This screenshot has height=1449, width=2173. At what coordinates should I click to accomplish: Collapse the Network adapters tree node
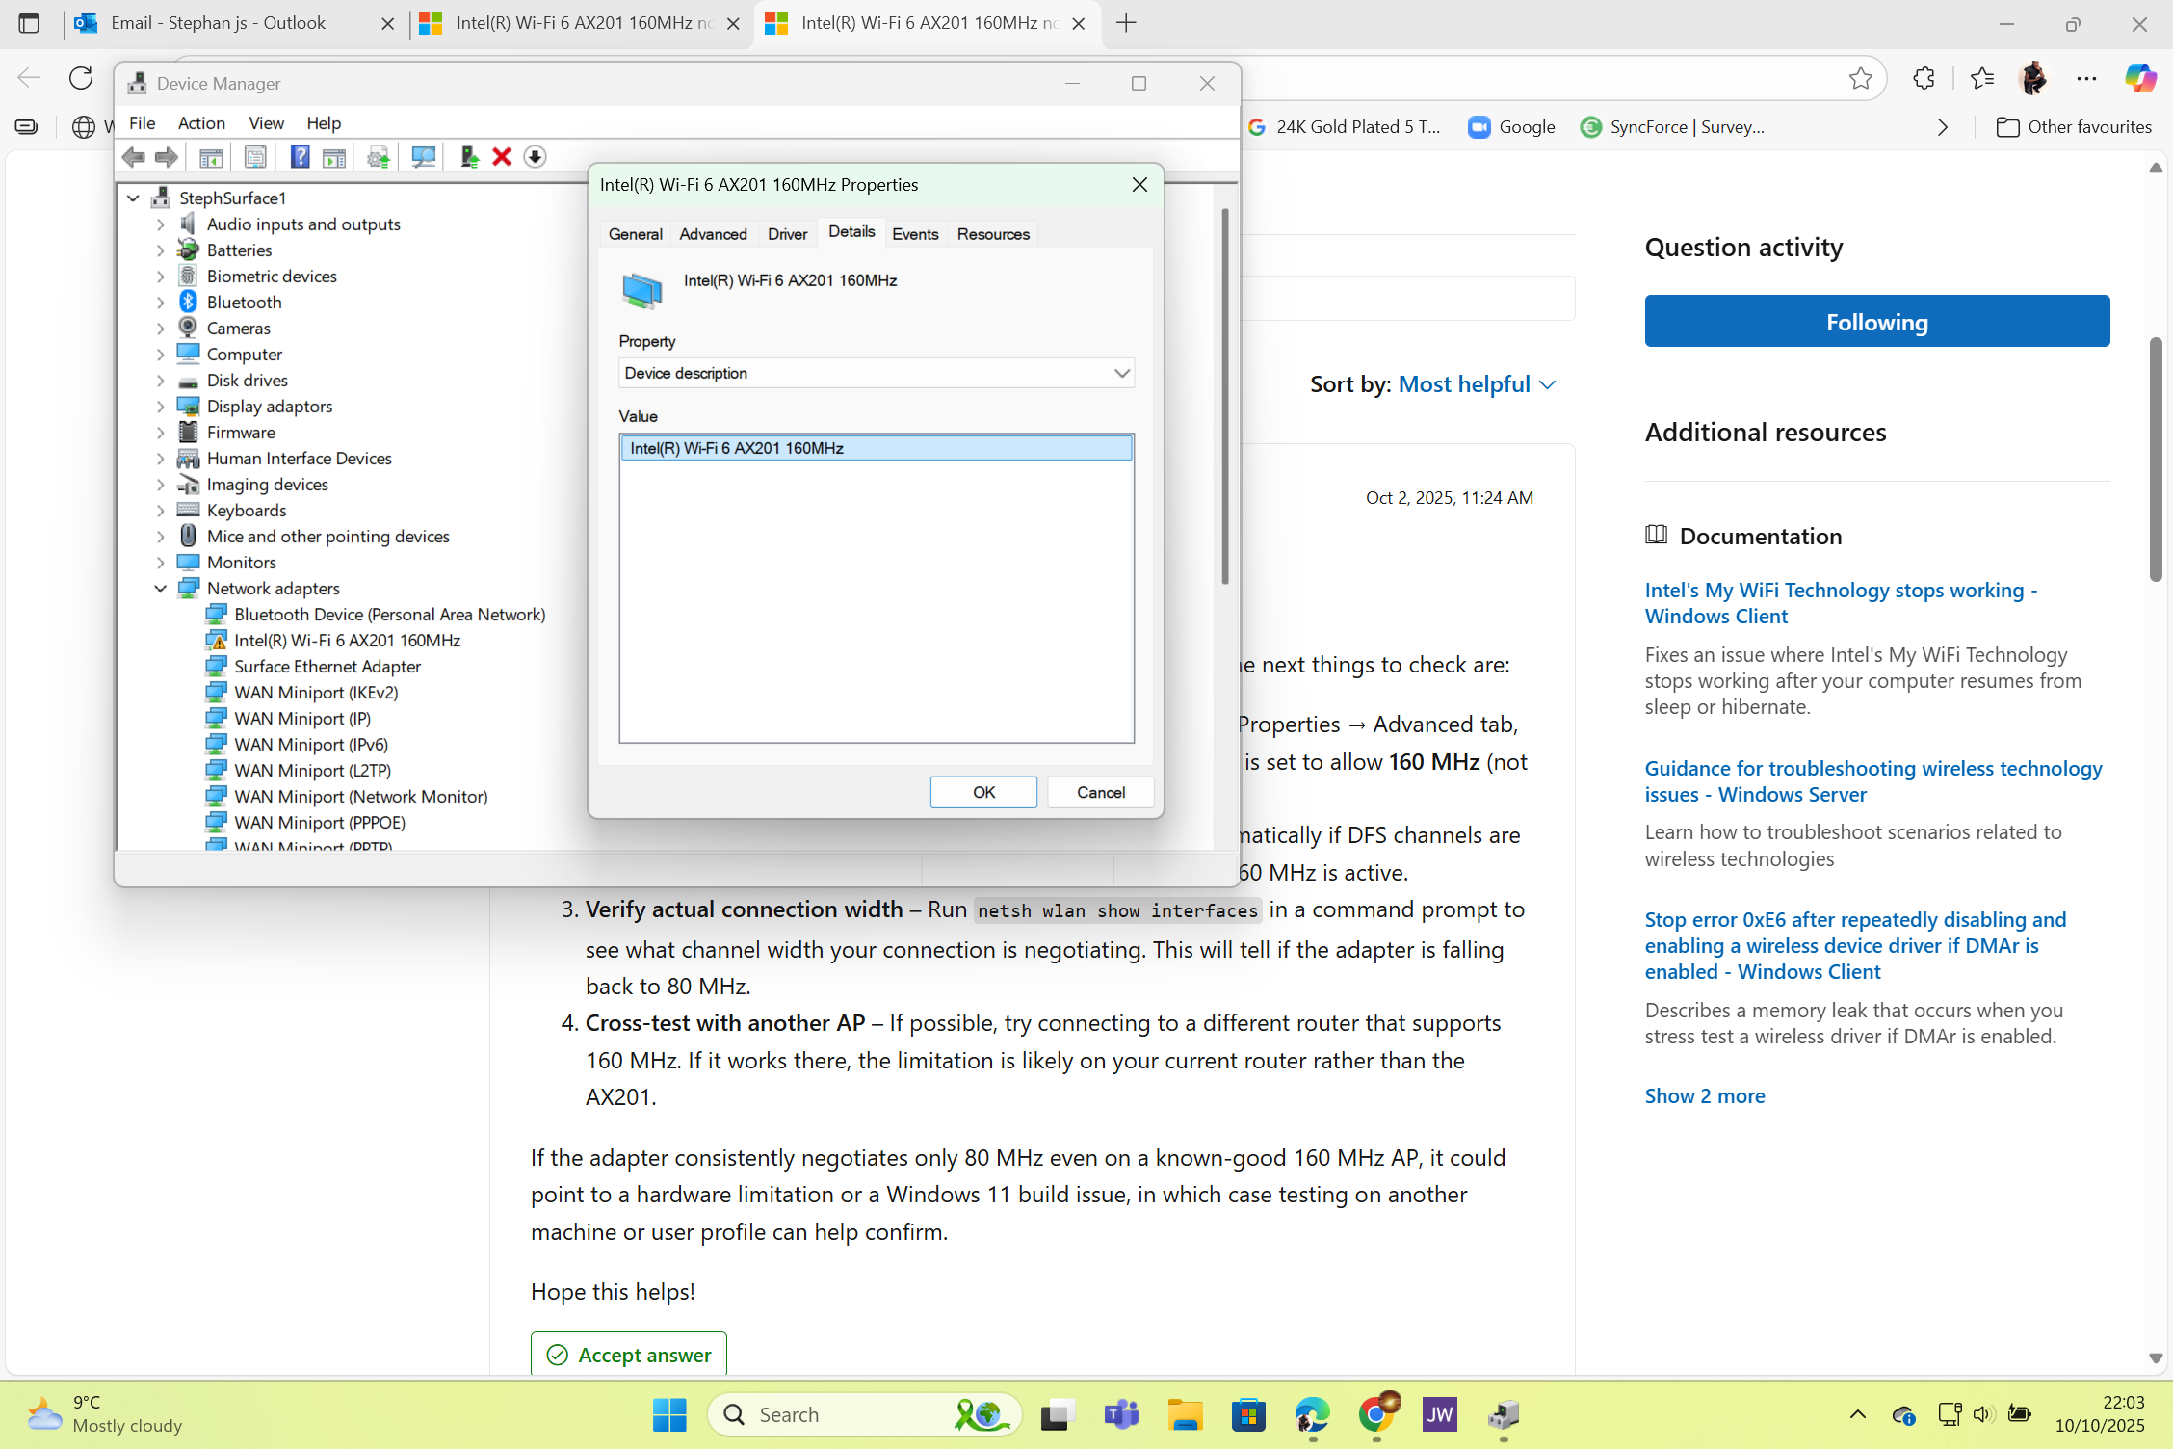coord(160,589)
